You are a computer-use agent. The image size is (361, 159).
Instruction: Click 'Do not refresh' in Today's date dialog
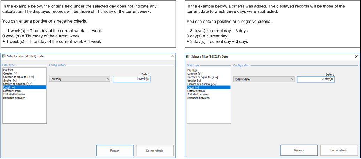click(x=339, y=151)
